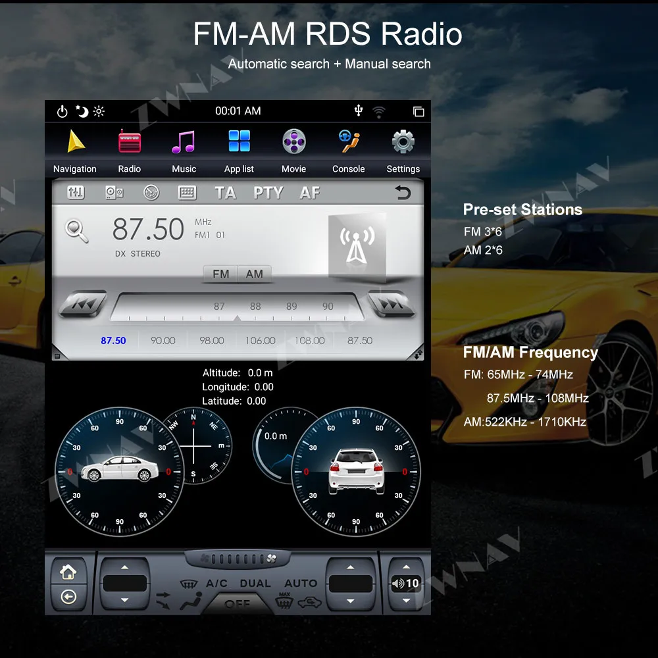658x658 pixels.
Task: Open the Radio app
Action: tap(129, 141)
